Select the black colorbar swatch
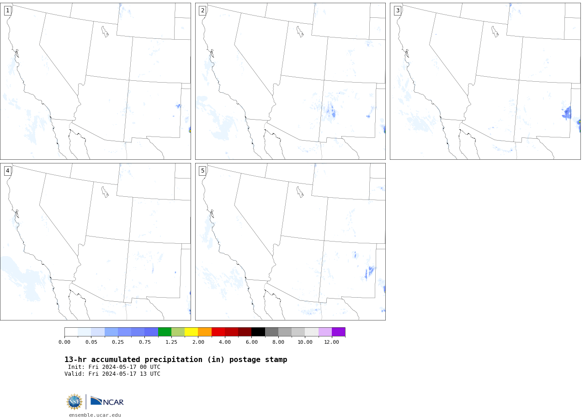The width and height of the screenshot is (585, 420). click(x=258, y=332)
